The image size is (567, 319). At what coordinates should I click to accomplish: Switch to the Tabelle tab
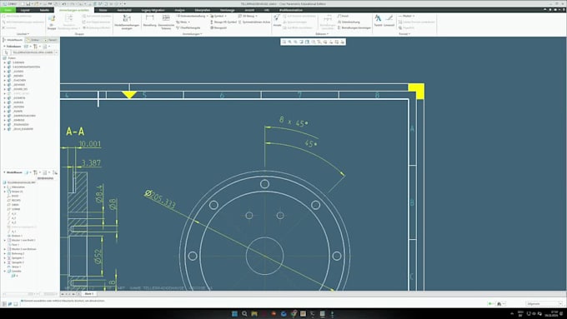[44, 10]
